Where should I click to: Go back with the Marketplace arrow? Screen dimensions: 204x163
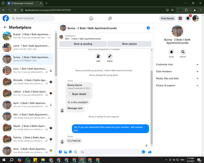(x=5, y=27)
